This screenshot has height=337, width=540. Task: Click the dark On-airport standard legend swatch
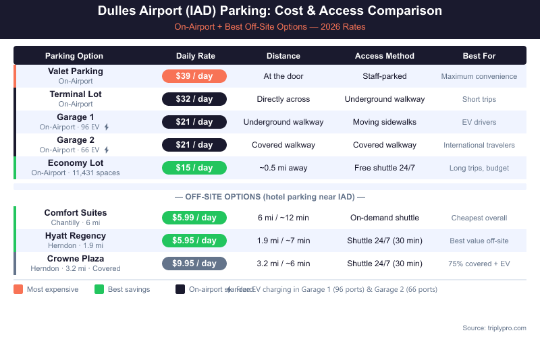tap(180, 289)
